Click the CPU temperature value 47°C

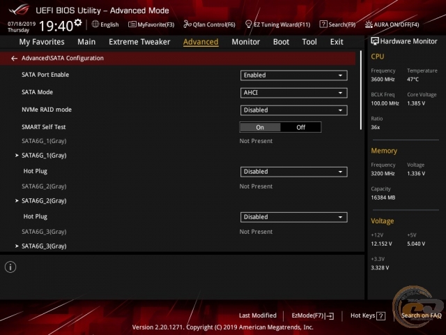(413, 80)
